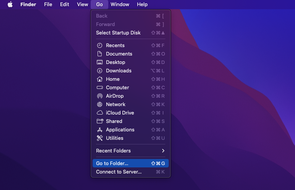The height and width of the screenshot is (190, 295).
Task: Open the Shared folder entry
Action: 114,121
